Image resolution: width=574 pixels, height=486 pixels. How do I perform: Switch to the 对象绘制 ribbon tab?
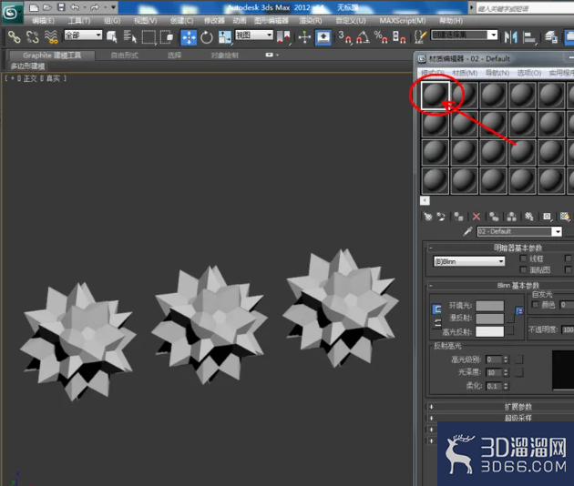click(x=224, y=56)
